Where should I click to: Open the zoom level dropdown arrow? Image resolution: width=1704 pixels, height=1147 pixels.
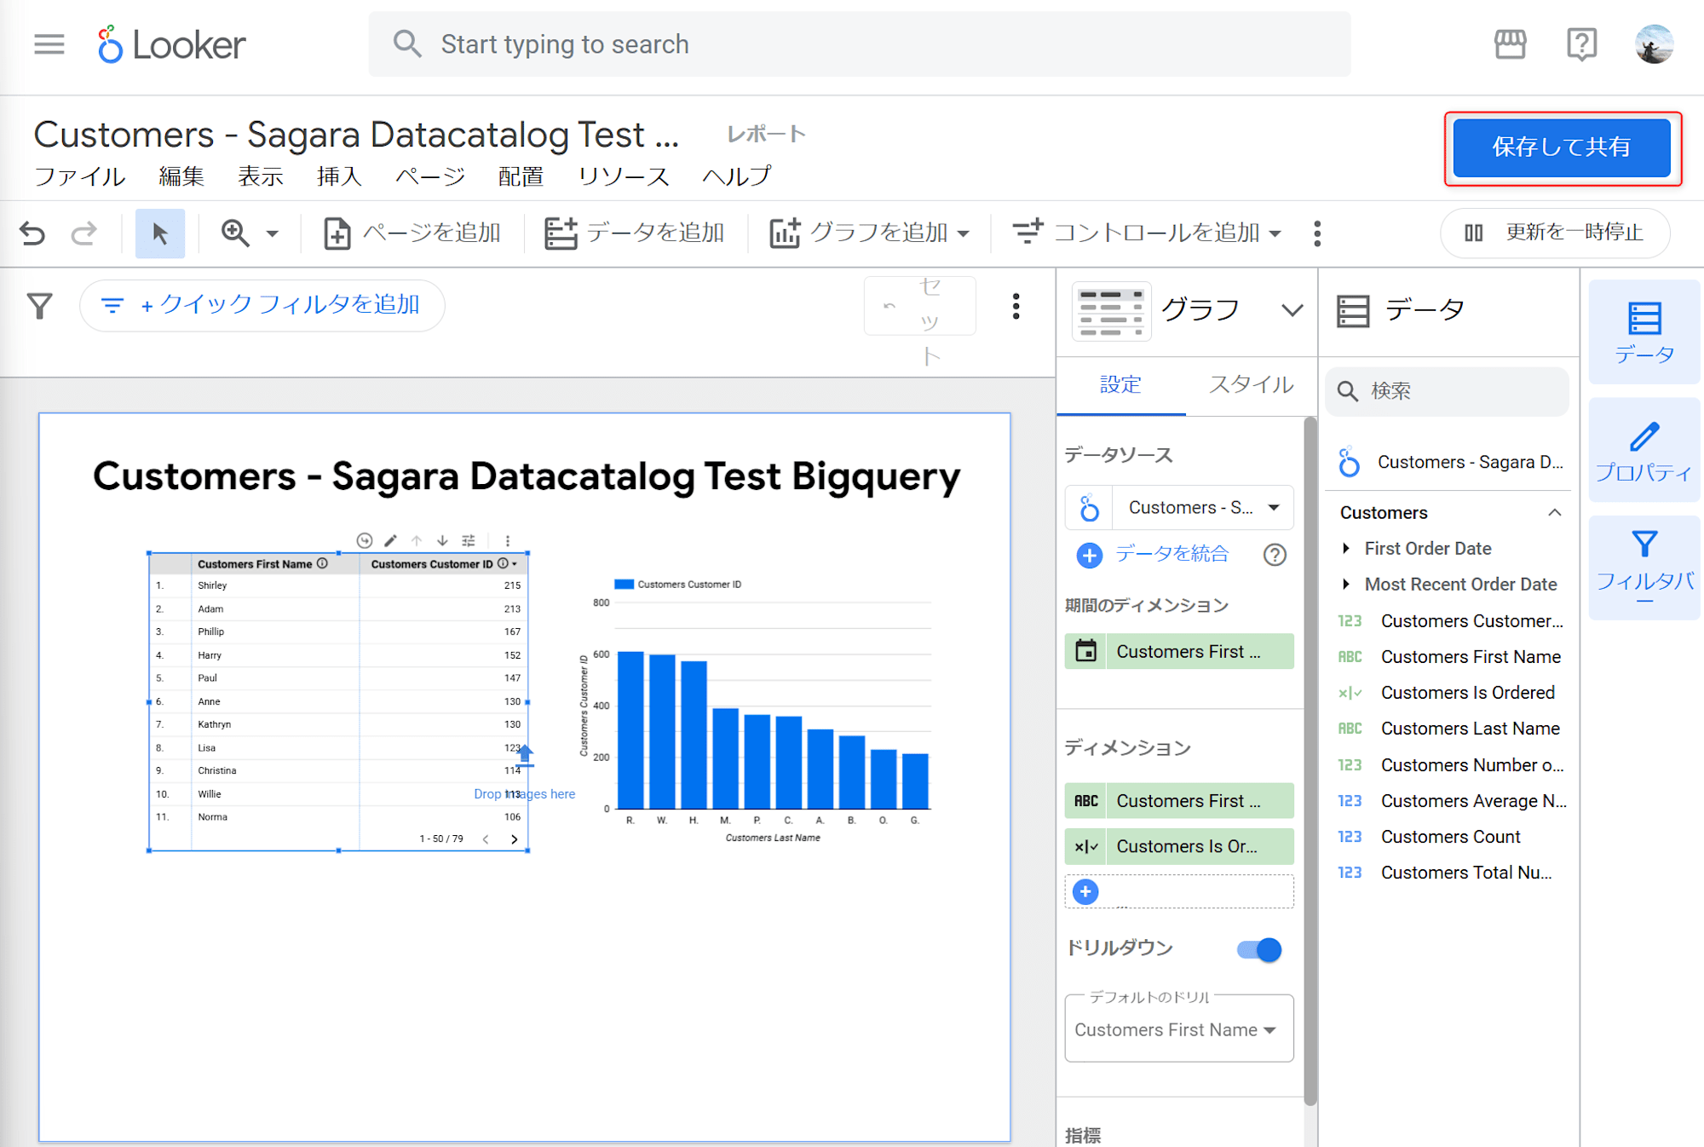272,233
